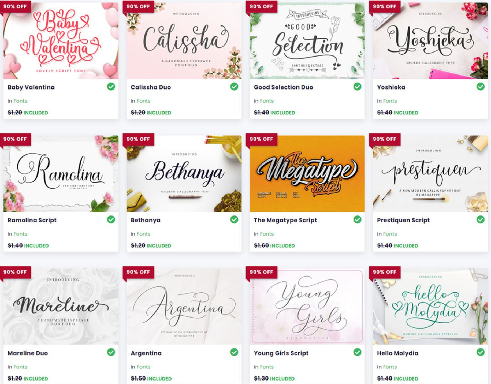Click checkmark icon for The Megatype Script

click(x=357, y=219)
